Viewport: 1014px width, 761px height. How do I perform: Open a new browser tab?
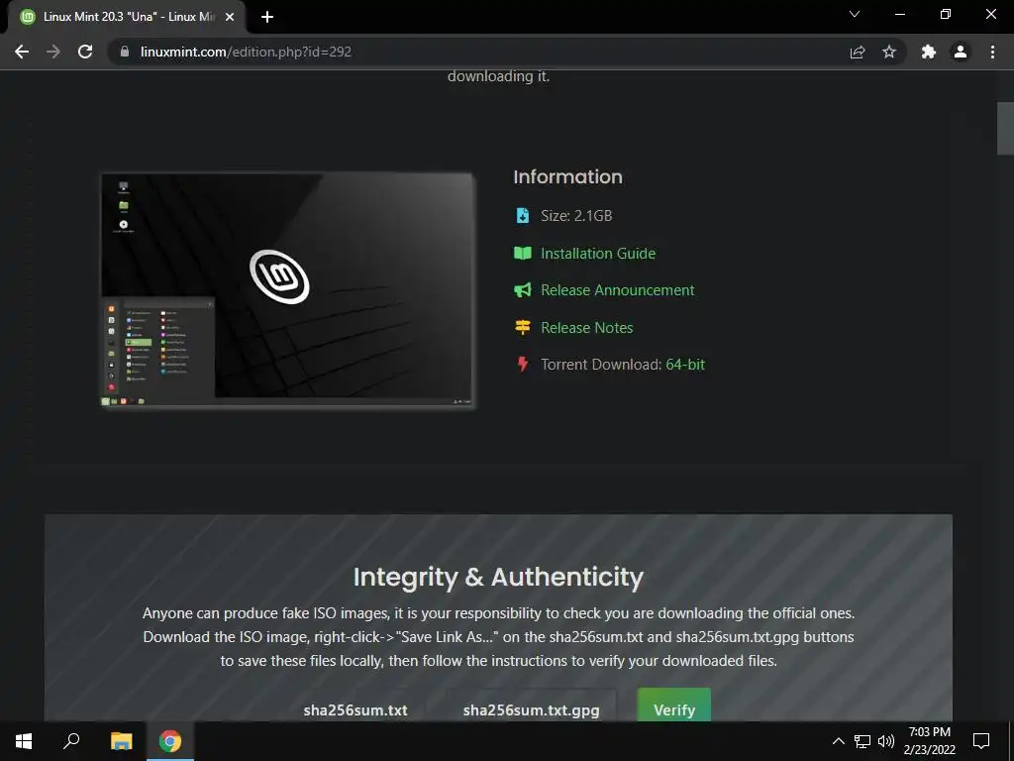click(x=267, y=17)
